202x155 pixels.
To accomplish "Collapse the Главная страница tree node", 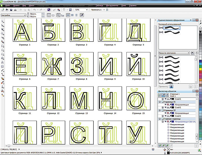I will 160,119.
